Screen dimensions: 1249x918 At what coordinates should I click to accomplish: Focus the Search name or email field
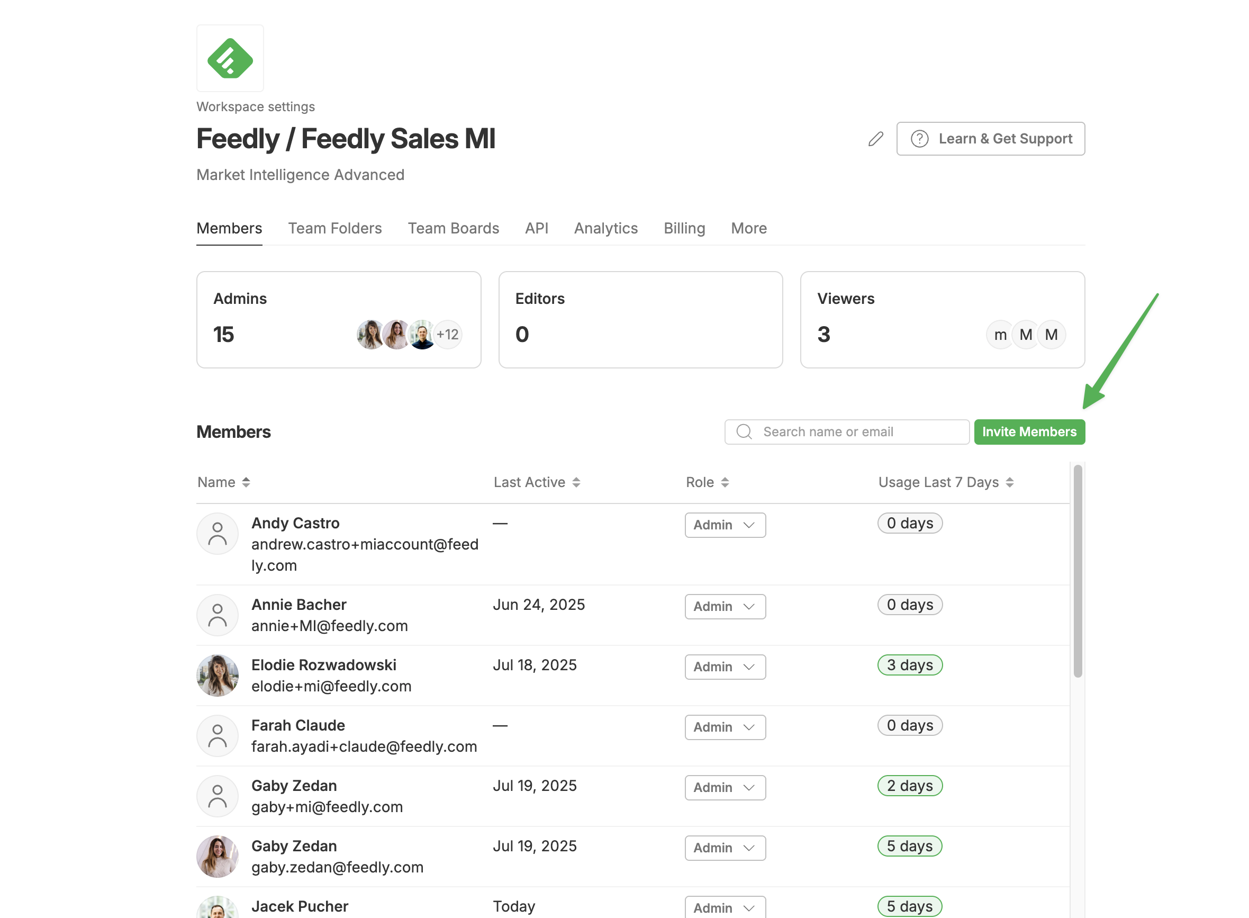point(847,432)
